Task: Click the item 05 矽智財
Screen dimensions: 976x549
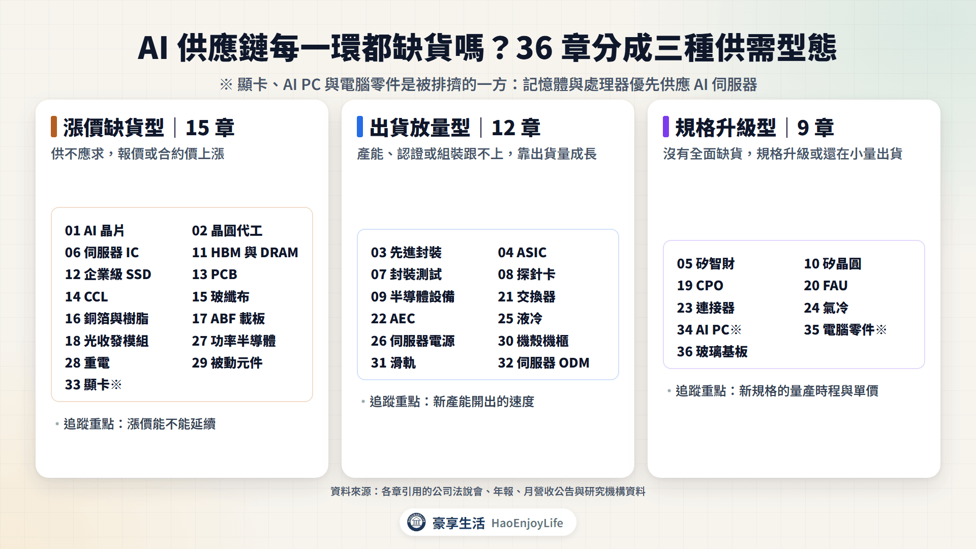Action: (x=706, y=264)
